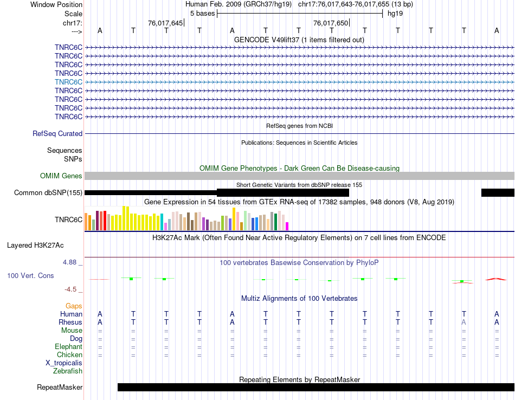This screenshot has width=515, height=400.
Task: Click the Chicken alignment row label
Action: pos(69,354)
